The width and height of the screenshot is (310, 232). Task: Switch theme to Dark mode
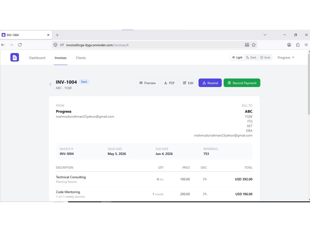pos(251,58)
